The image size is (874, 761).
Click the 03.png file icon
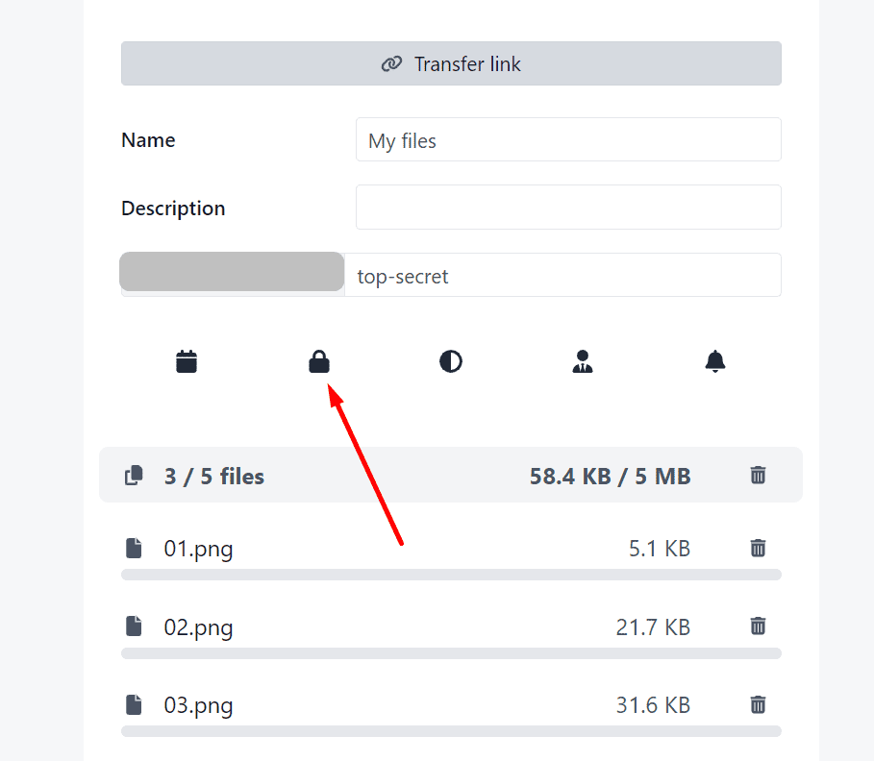(135, 704)
